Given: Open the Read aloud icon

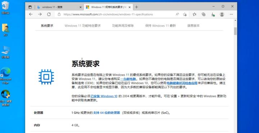Looking at the screenshot, I should click(177, 14).
